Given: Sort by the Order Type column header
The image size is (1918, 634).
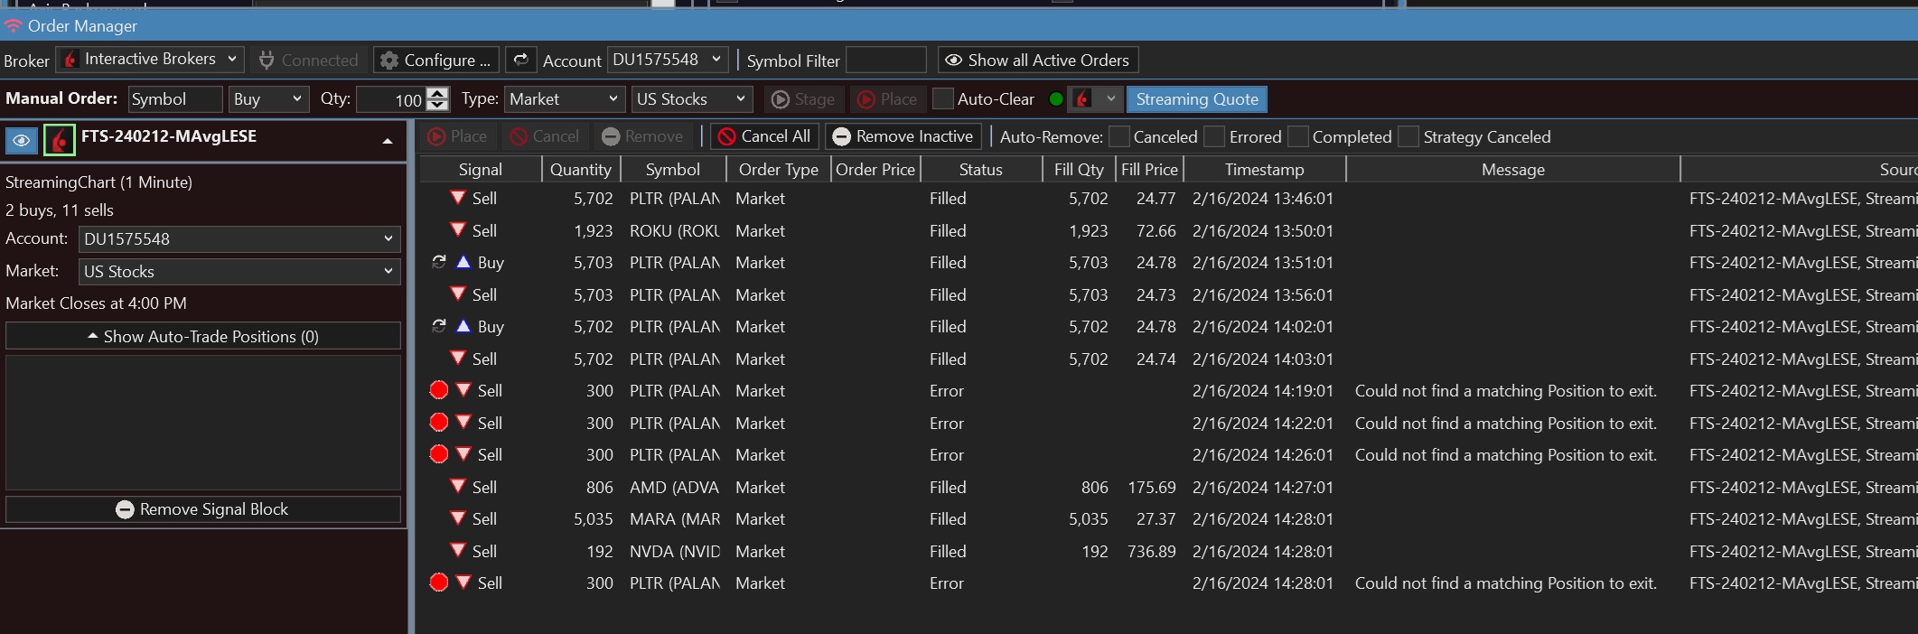Looking at the screenshot, I should click(x=779, y=169).
